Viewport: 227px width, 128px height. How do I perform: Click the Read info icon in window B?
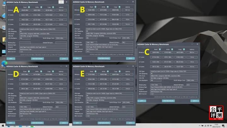click(x=96, y=7)
